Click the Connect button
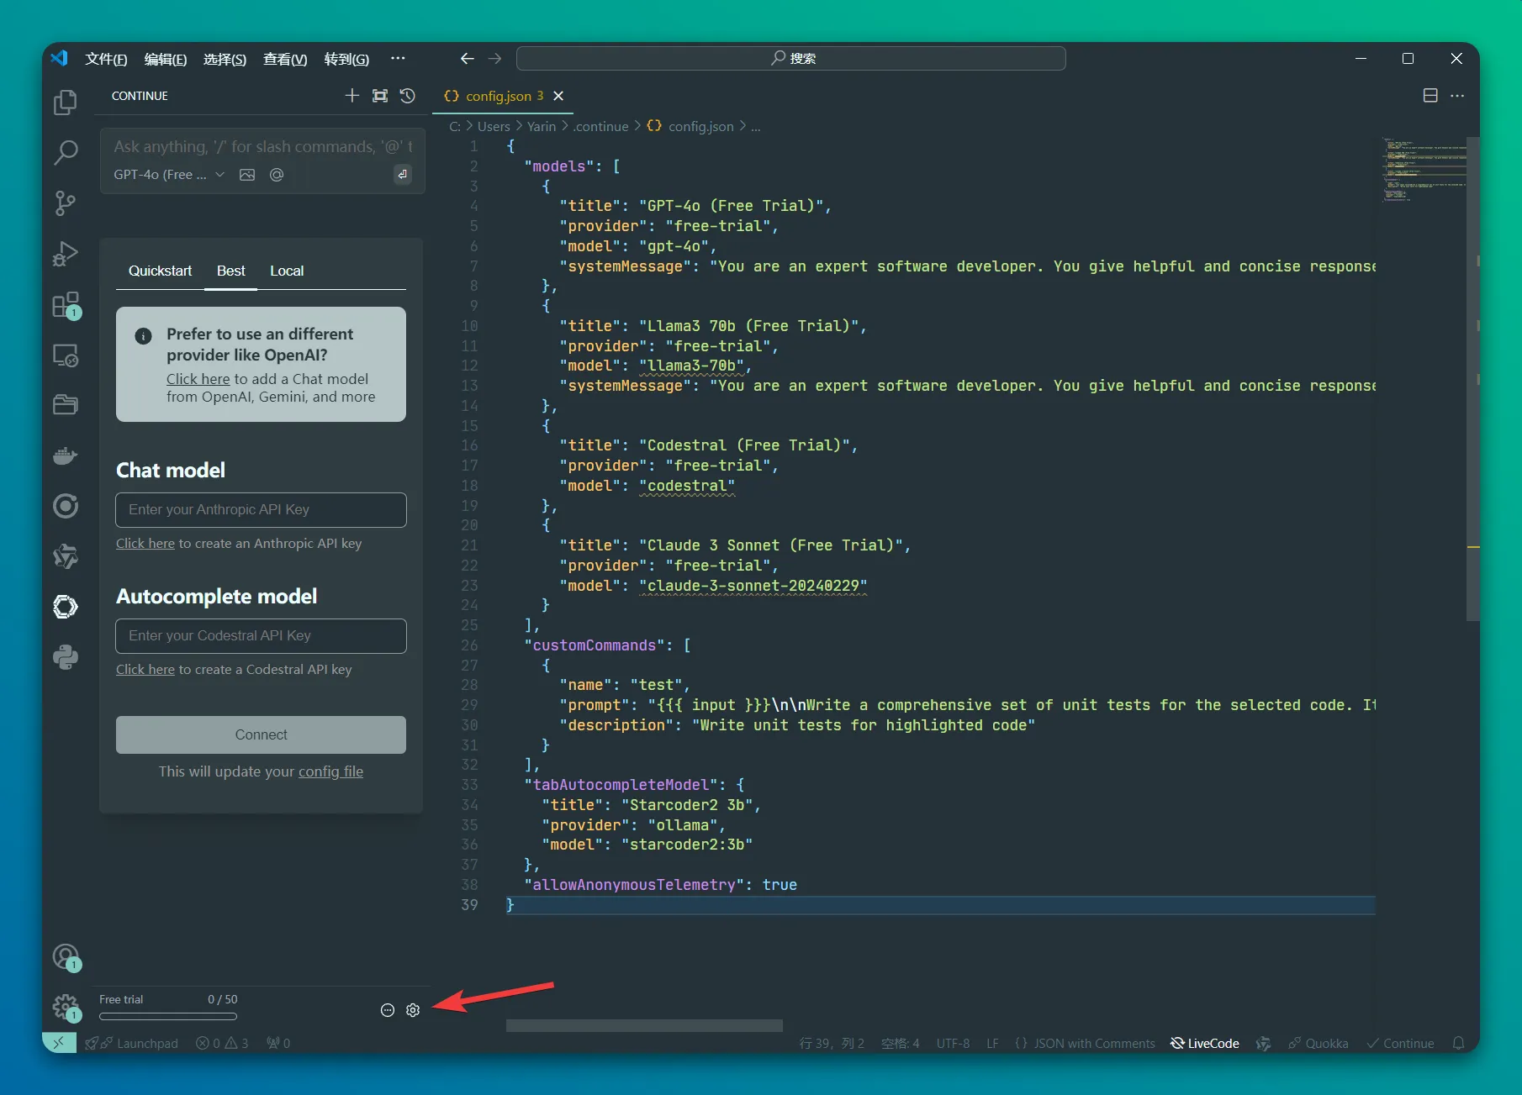This screenshot has width=1522, height=1095. pyautogui.click(x=261, y=734)
